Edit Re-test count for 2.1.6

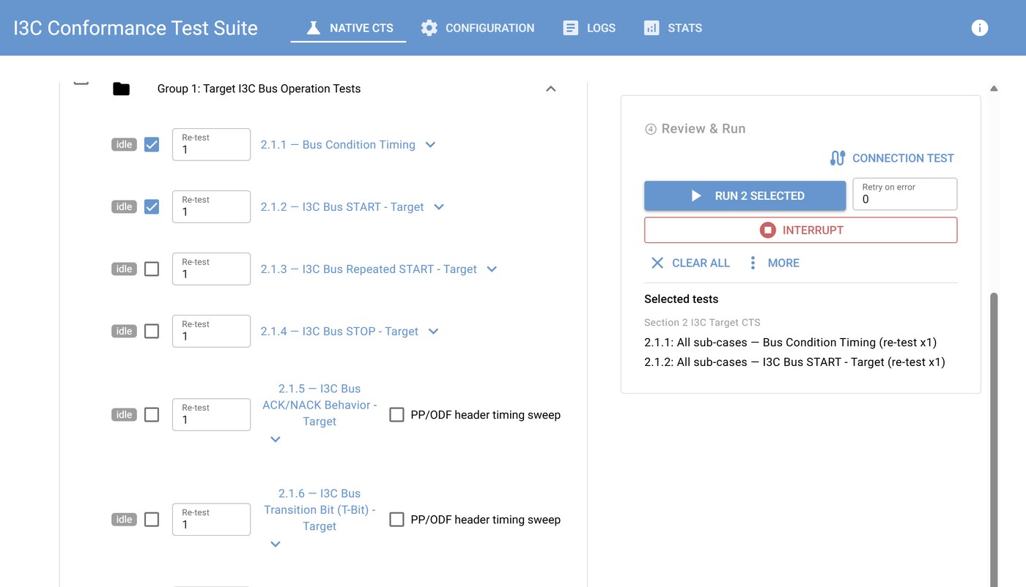coord(211,520)
